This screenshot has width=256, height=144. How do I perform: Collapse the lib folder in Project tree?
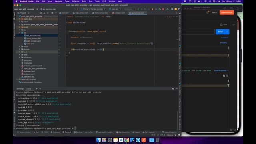tap(20, 33)
